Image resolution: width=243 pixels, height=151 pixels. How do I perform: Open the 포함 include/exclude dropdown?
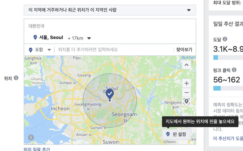point(40,50)
